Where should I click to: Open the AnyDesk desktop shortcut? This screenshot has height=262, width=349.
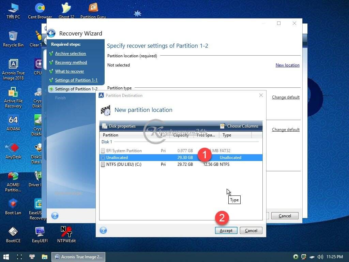click(x=13, y=151)
